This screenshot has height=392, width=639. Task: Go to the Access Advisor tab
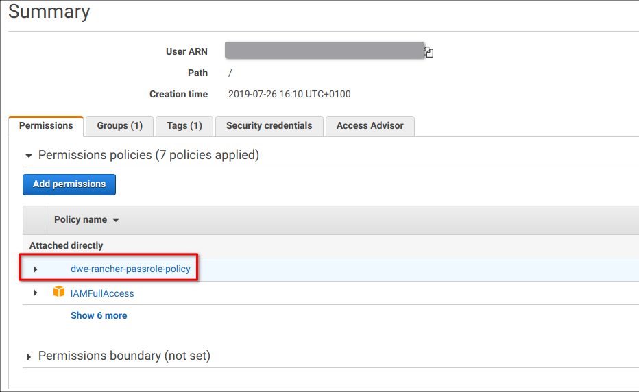[370, 126]
